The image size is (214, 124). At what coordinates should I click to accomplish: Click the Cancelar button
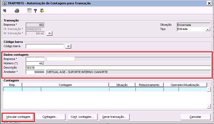point(195,117)
